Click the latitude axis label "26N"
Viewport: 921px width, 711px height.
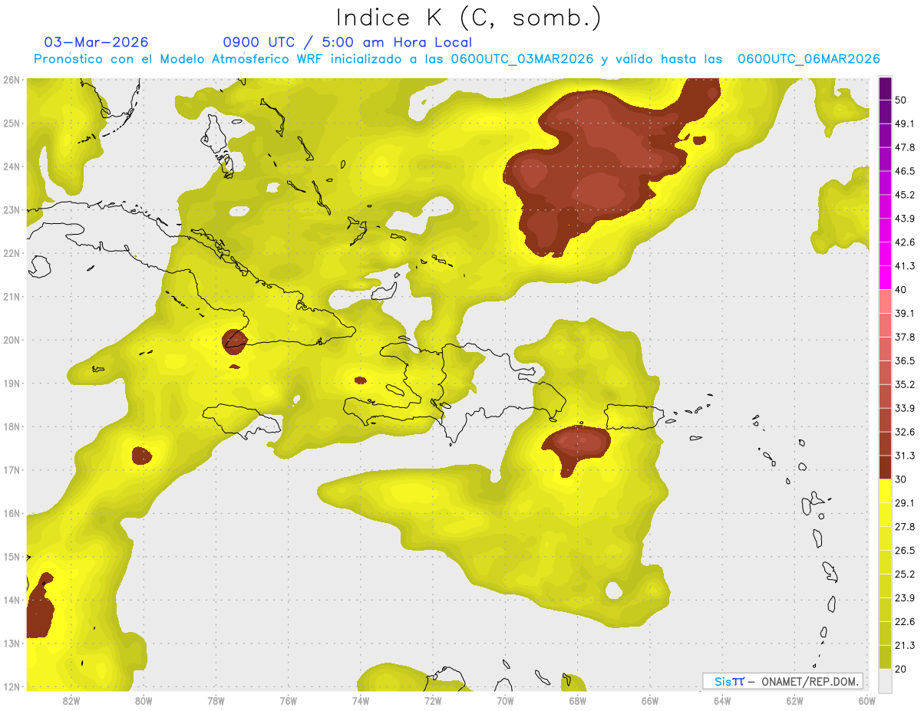tap(12, 80)
